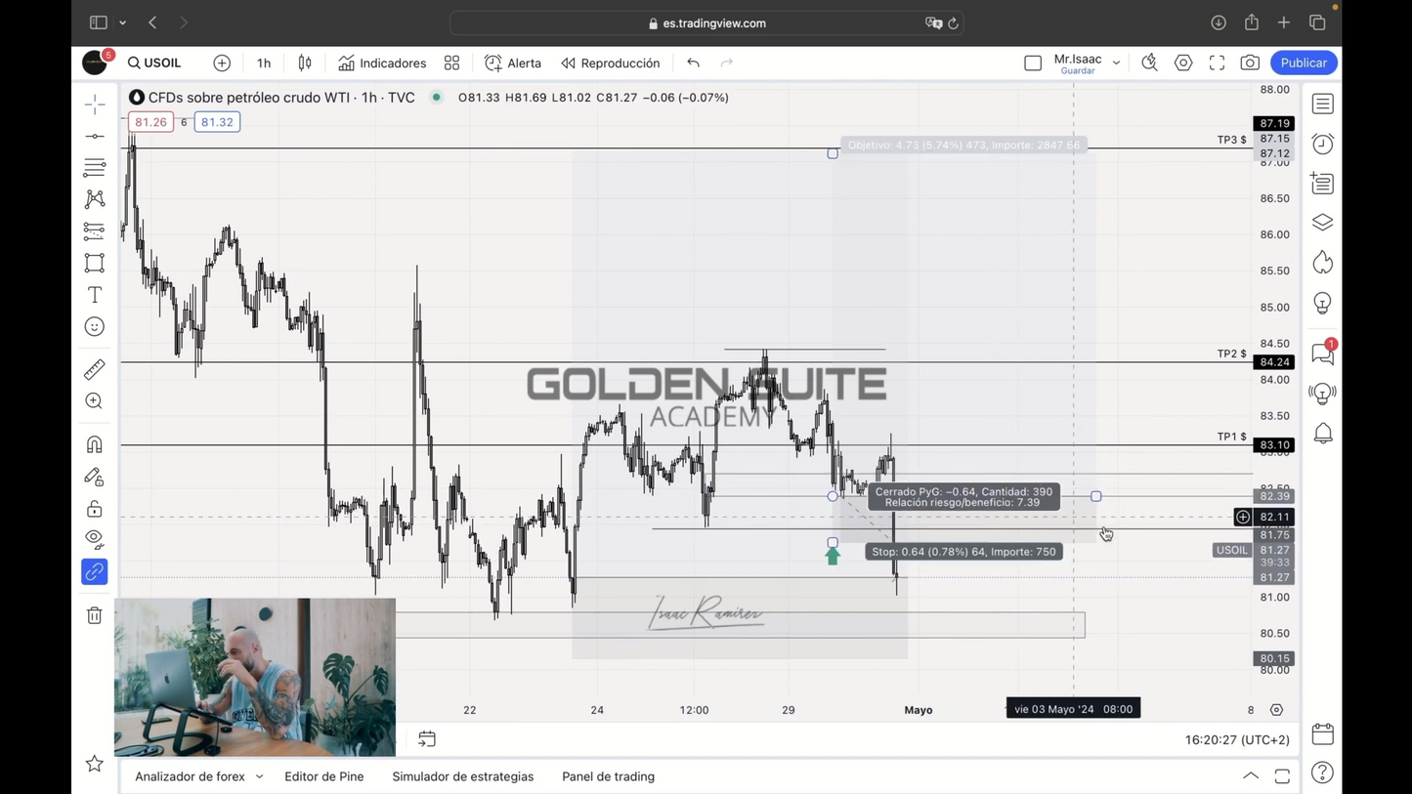Maximize the bottom panel

pyautogui.click(x=1282, y=776)
